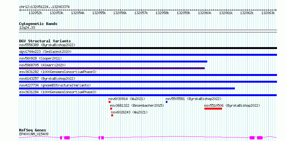This screenshot has height=141, width=286.
Task: Click the nsv560928 Cooper2011 variant bar
Action: 113,62
